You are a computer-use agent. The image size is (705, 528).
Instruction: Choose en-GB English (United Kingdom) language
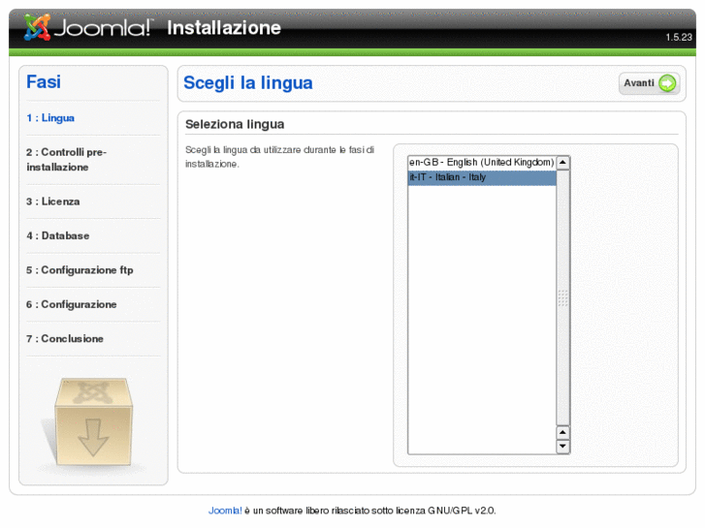[x=482, y=162]
